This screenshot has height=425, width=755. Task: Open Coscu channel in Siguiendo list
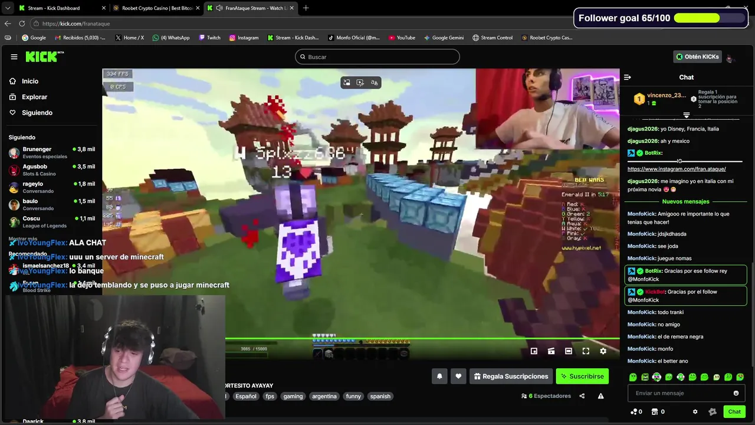pyautogui.click(x=51, y=221)
